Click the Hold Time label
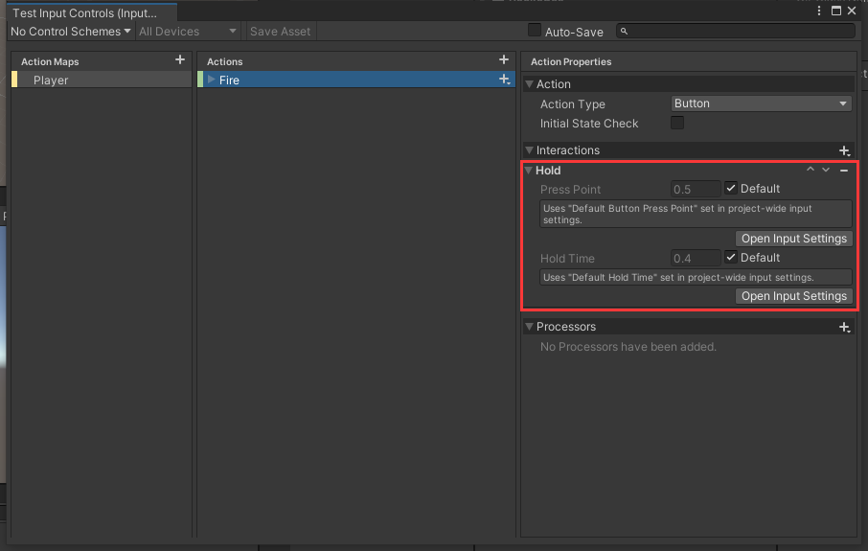The height and width of the screenshot is (551, 868). 567,259
